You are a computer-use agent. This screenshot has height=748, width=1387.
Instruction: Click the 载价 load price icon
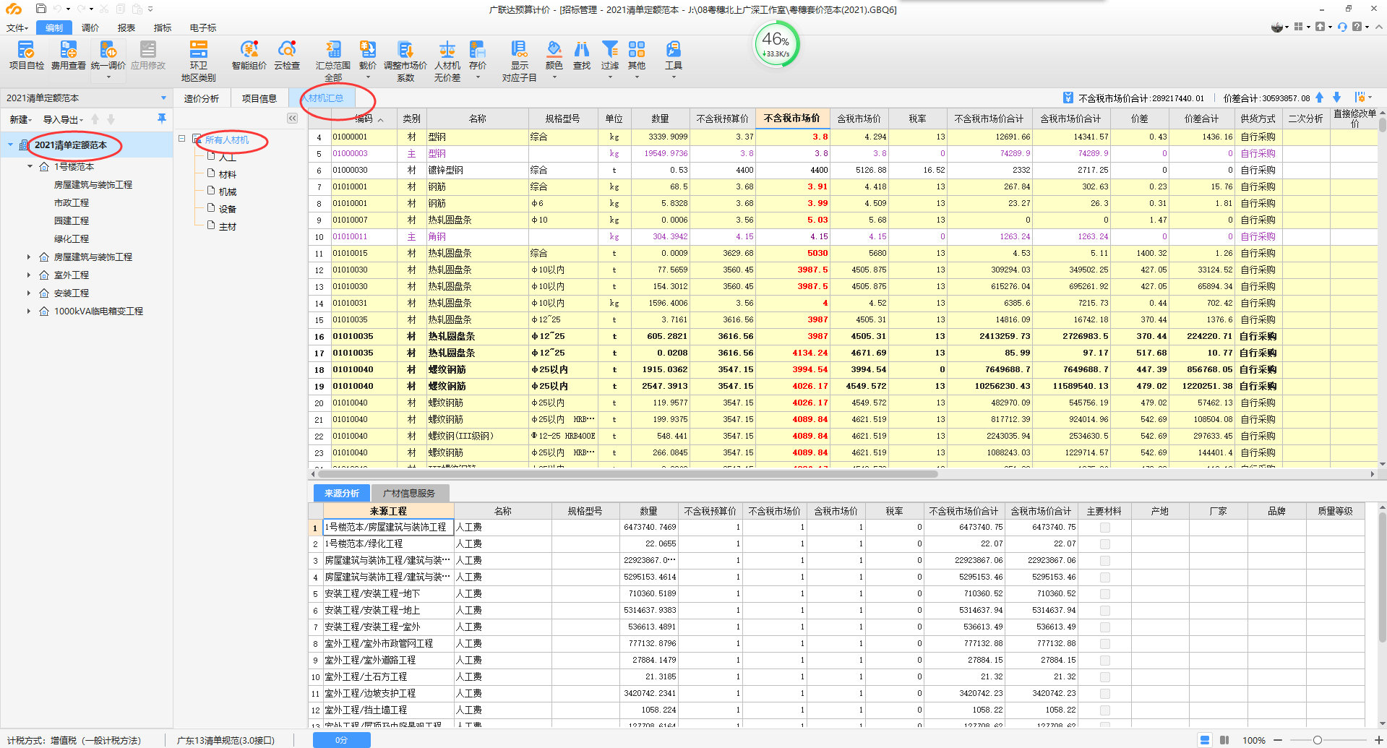click(x=368, y=49)
